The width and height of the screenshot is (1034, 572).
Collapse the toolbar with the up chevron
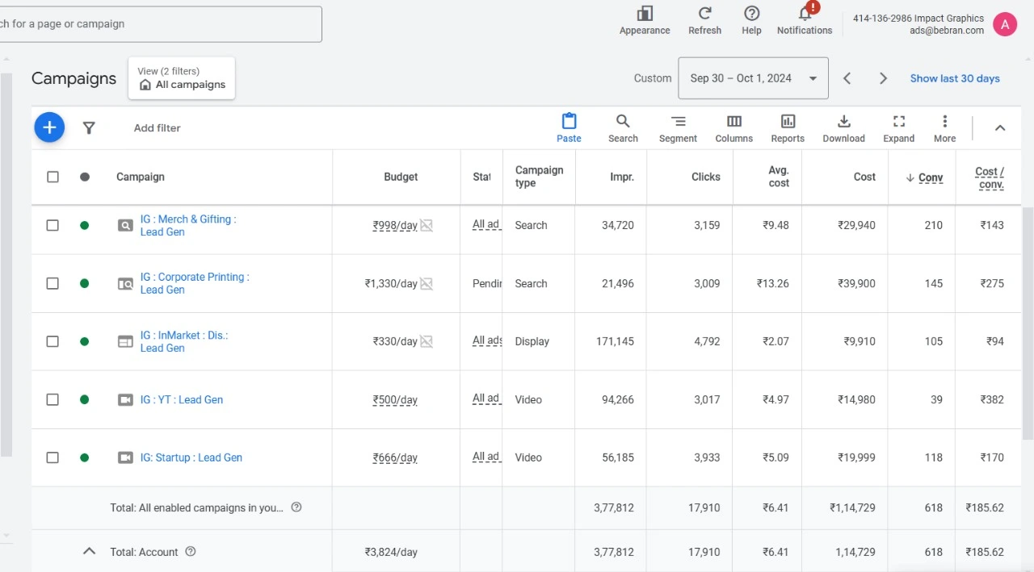pyautogui.click(x=1000, y=127)
